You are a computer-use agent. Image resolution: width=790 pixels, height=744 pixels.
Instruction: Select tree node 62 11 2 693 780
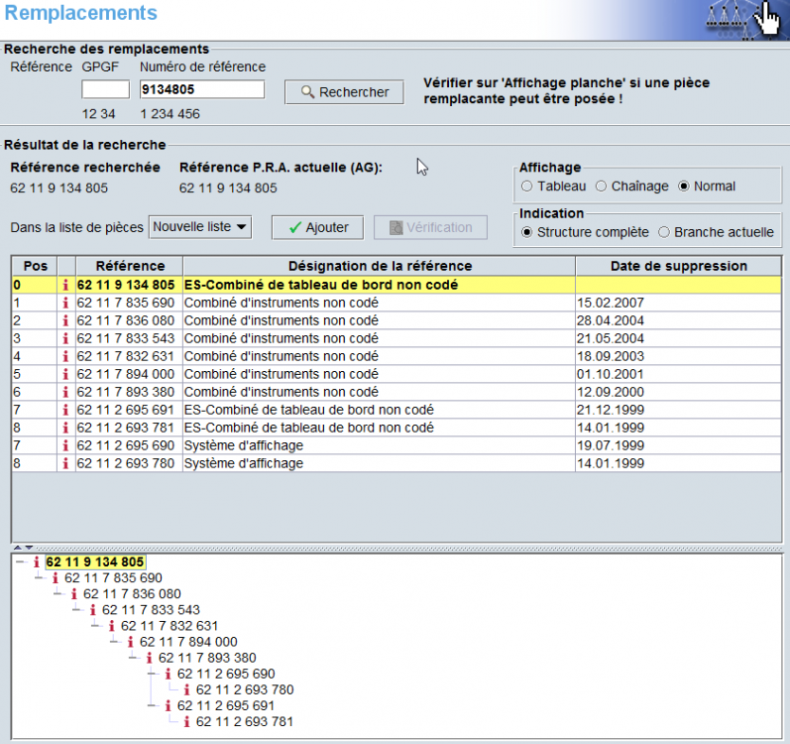coord(245,690)
